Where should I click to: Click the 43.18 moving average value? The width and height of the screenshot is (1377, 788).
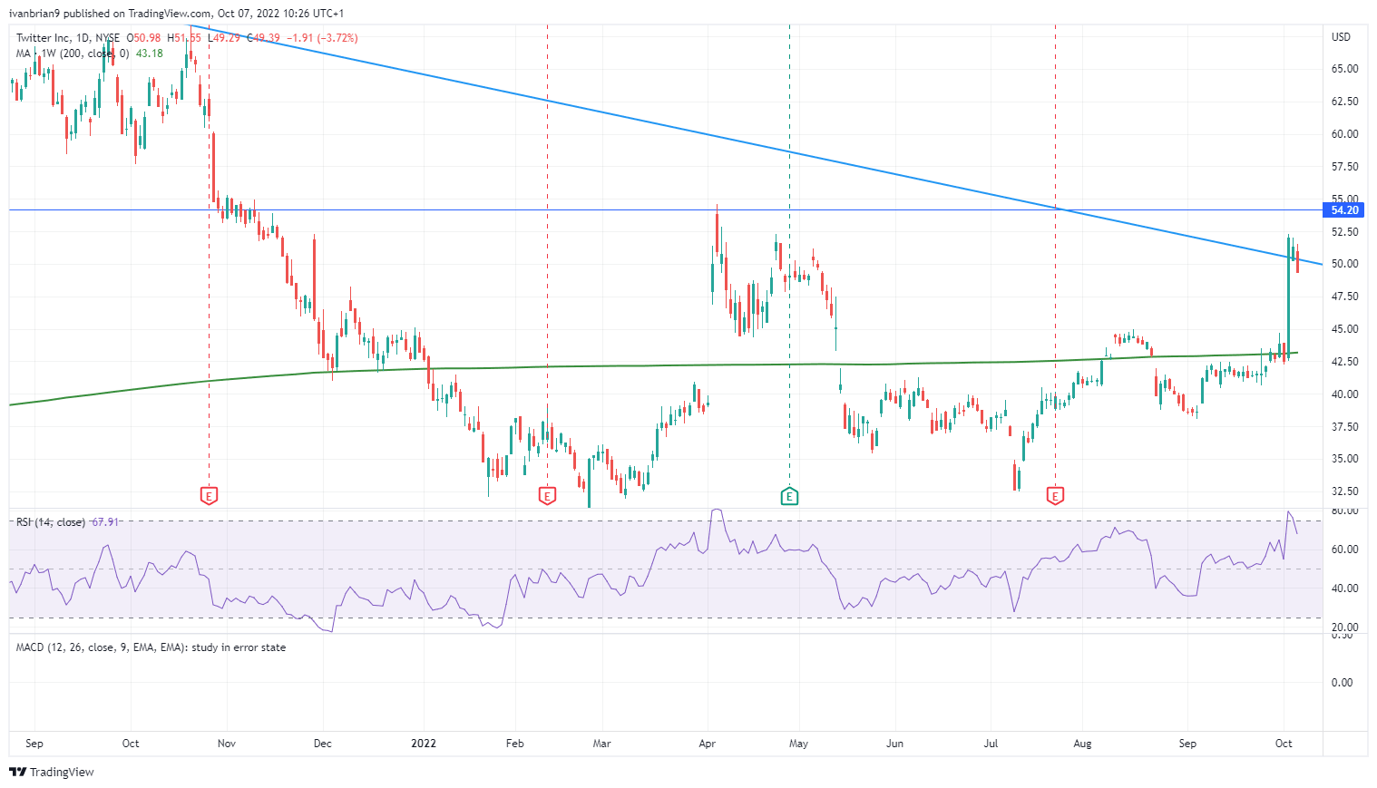coord(150,54)
